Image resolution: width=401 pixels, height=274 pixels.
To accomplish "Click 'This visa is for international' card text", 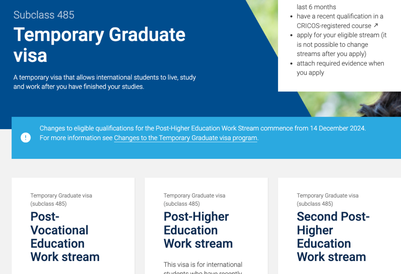I will tap(203, 265).
